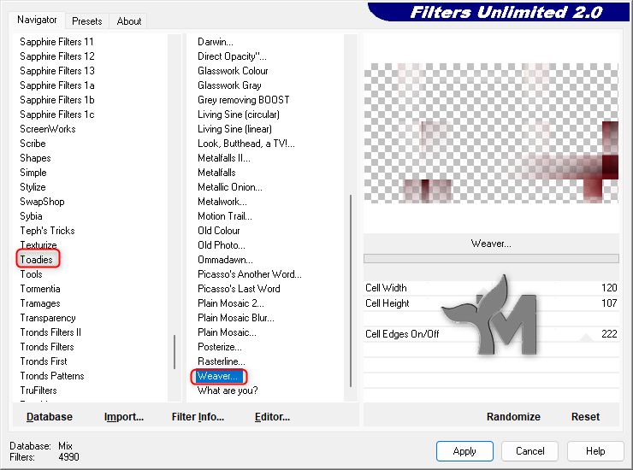
Task: Select What are you? filter
Action: click(228, 391)
